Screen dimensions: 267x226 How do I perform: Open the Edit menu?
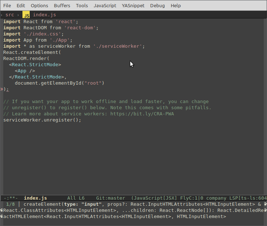(21, 5)
